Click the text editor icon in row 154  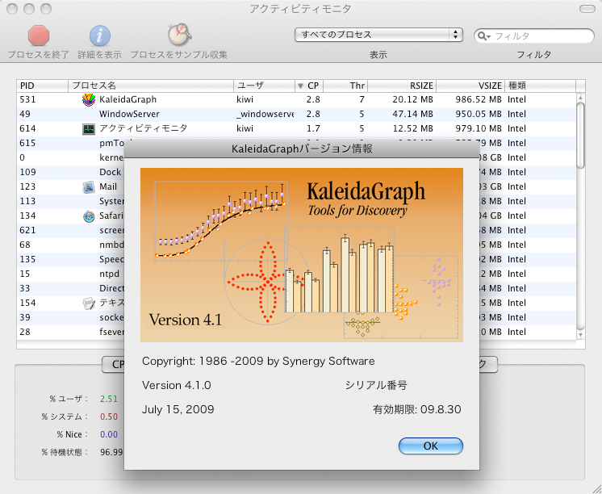pos(89,304)
